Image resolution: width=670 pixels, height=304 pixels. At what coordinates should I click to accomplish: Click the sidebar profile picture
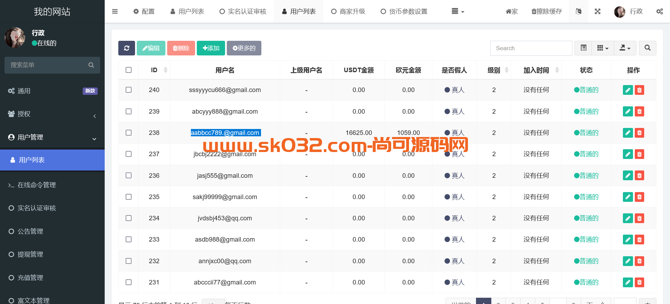(x=15, y=38)
